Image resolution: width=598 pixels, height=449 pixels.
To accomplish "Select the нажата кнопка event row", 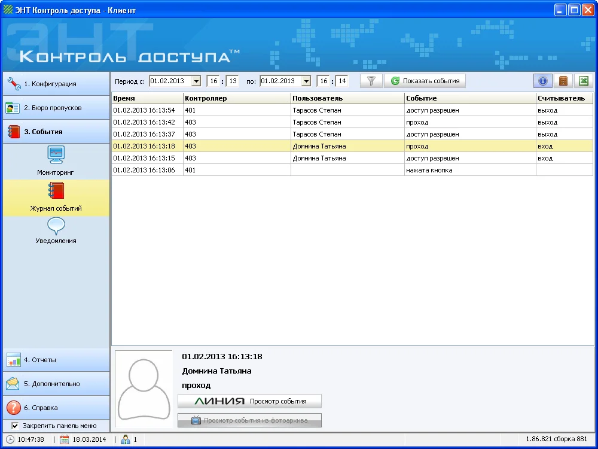I will [x=352, y=170].
